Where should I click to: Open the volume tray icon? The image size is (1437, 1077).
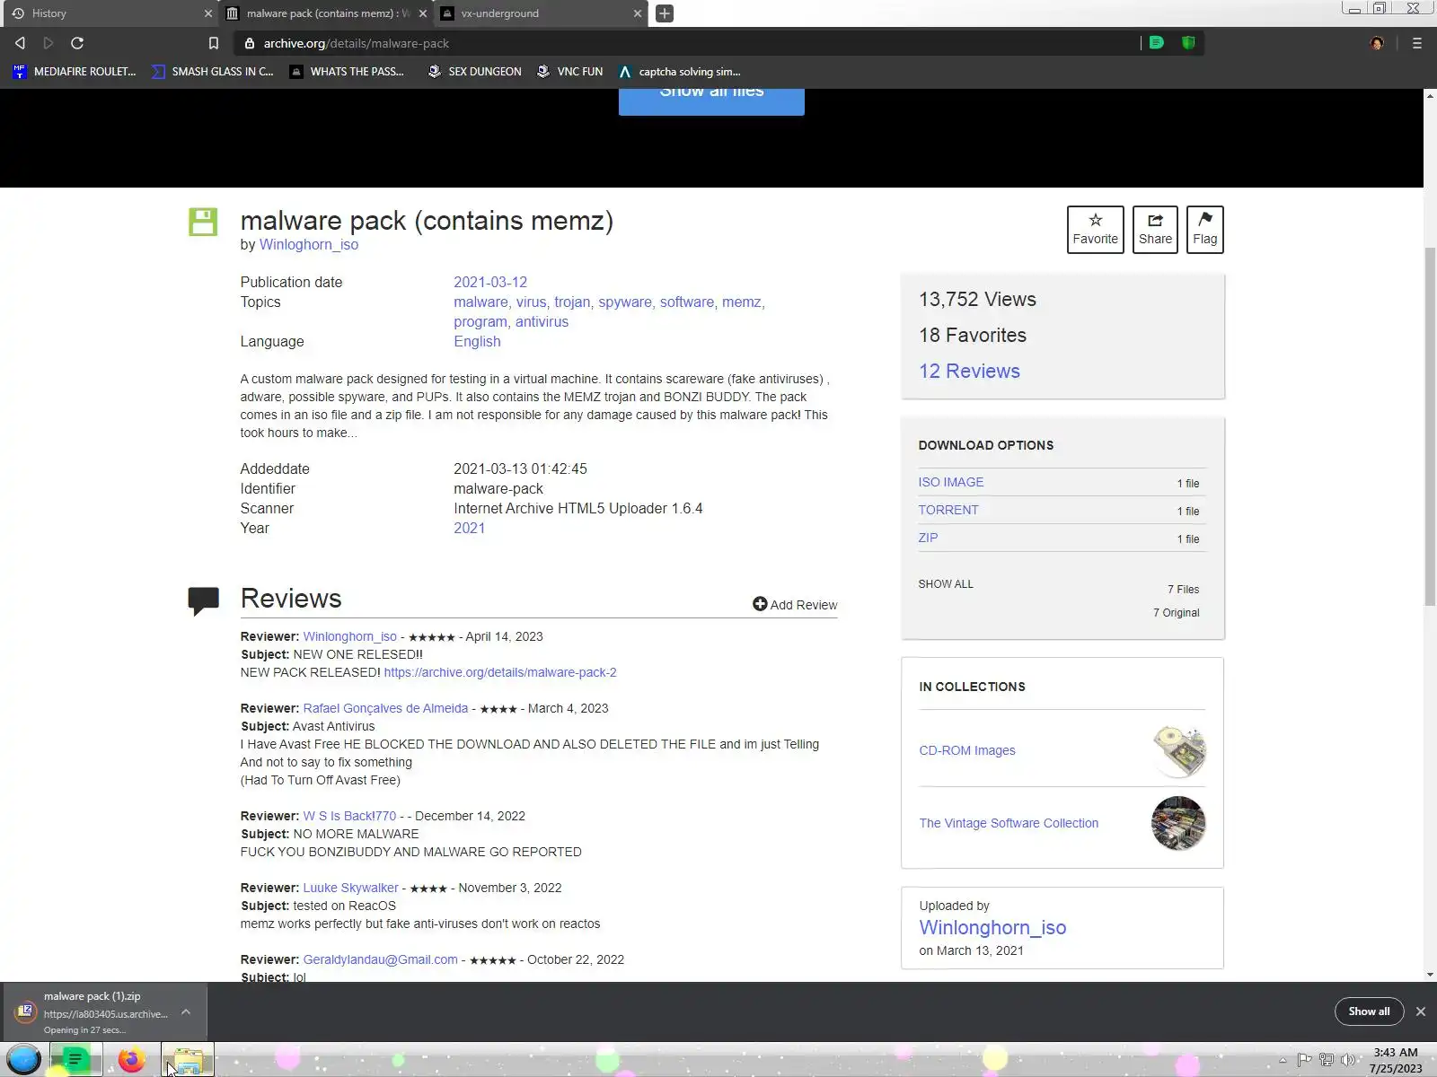pos(1348,1060)
